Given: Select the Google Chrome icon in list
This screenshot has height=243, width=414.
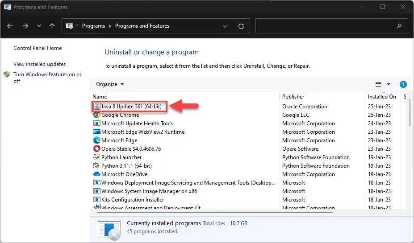Looking at the screenshot, I should (97, 115).
